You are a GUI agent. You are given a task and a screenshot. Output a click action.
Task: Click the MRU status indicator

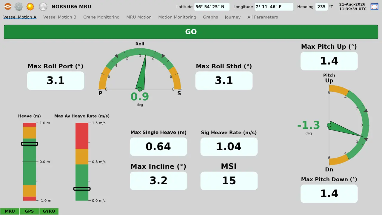(10, 211)
